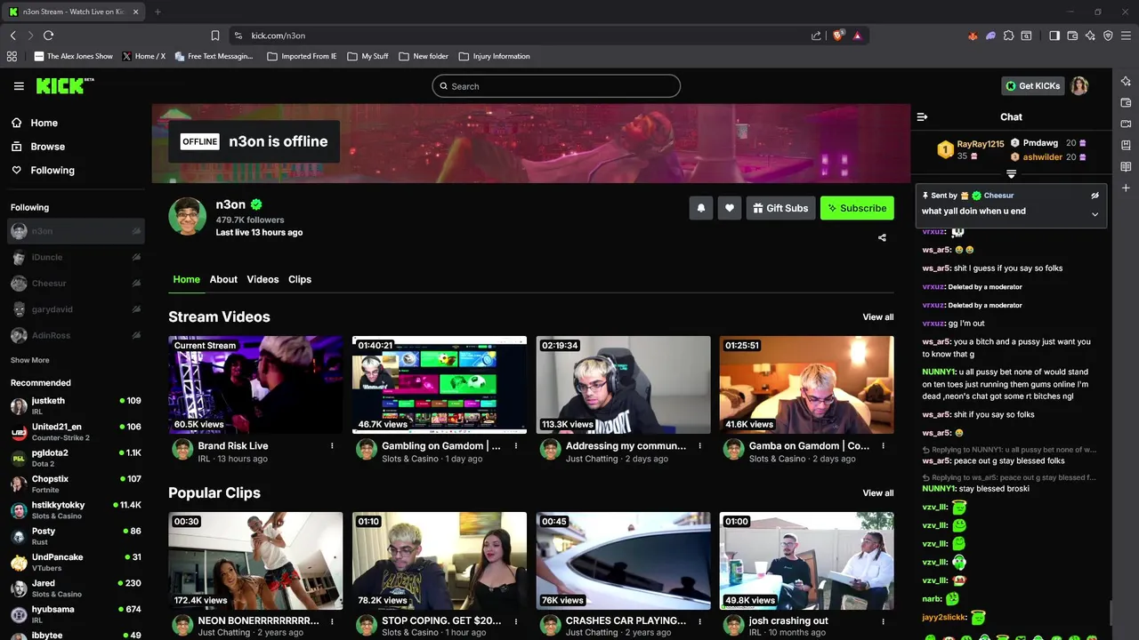Show More followed channels
This screenshot has width=1139, height=640.
pyautogui.click(x=29, y=360)
